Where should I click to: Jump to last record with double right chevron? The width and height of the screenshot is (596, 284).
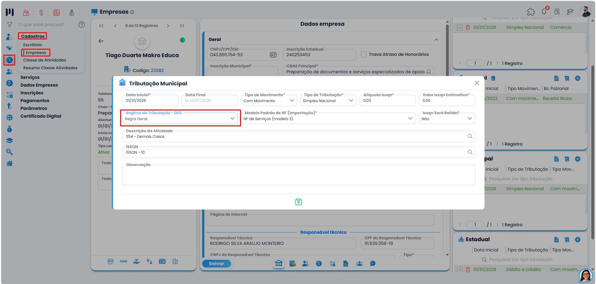click(182, 26)
